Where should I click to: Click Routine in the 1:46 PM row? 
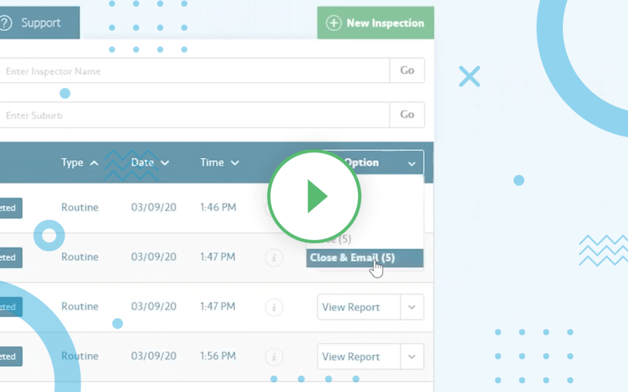pyautogui.click(x=80, y=207)
